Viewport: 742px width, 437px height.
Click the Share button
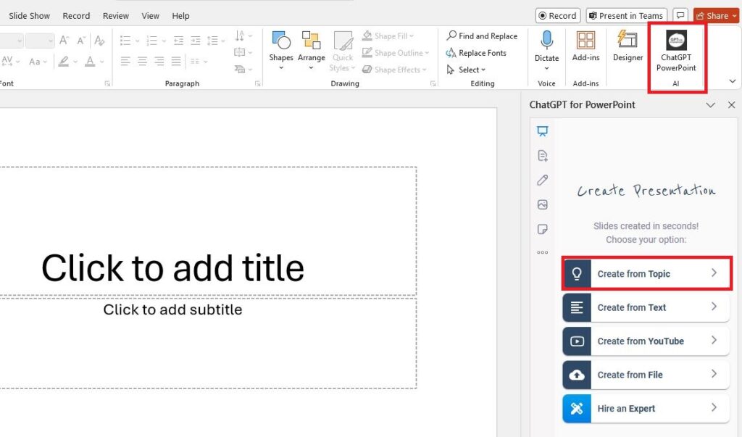click(716, 16)
